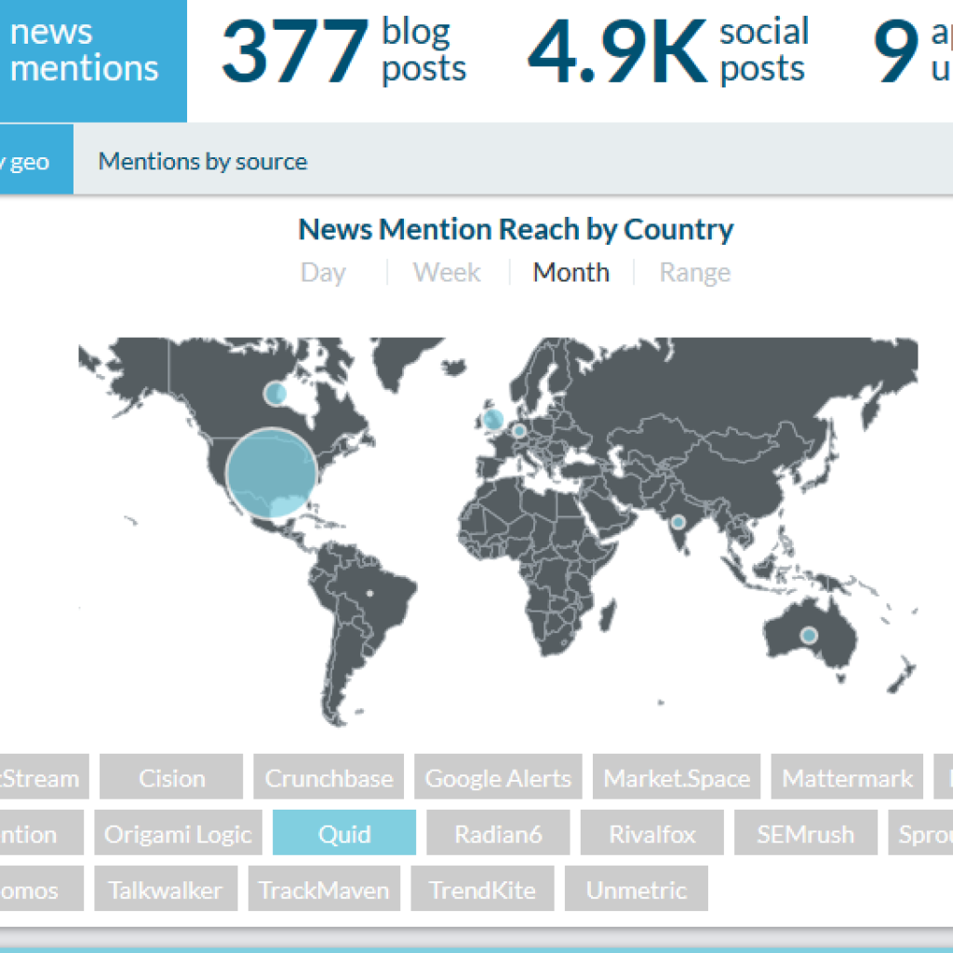Set time period to Month
Viewport: 953px width, 953px height.
point(570,273)
